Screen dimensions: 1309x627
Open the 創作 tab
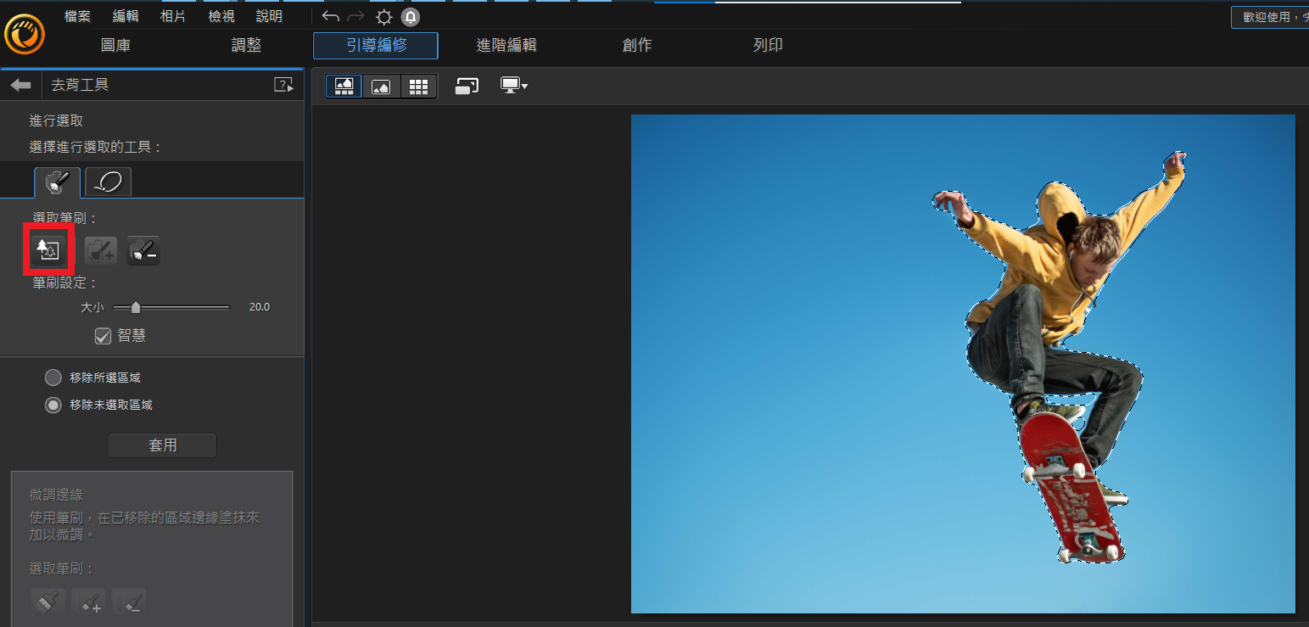coord(637,46)
